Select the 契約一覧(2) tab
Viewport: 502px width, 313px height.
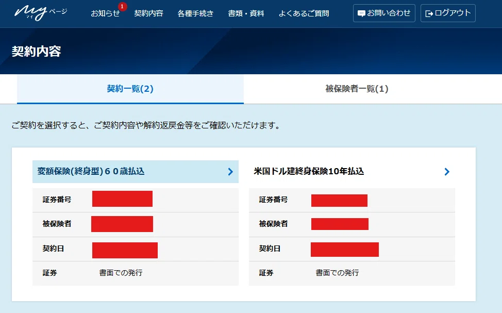coord(130,89)
